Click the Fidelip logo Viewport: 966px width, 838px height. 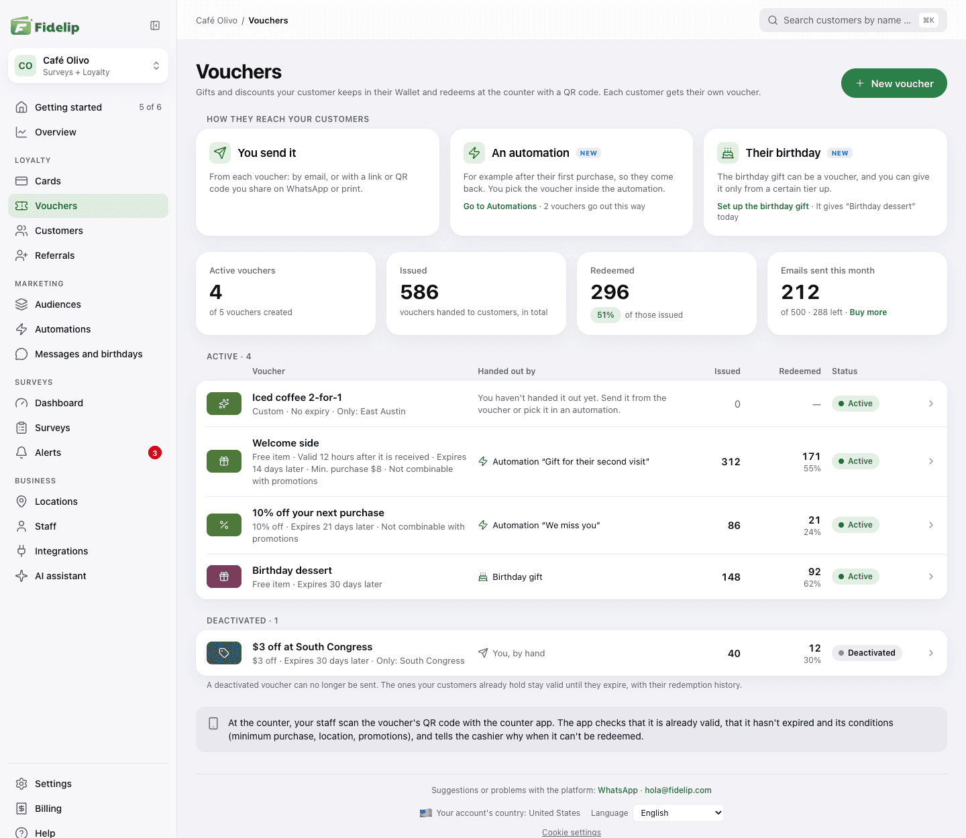point(45,26)
